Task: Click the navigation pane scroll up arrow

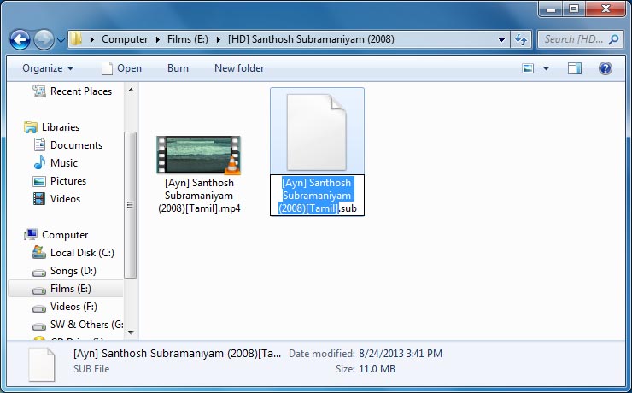Action: point(131,90)
